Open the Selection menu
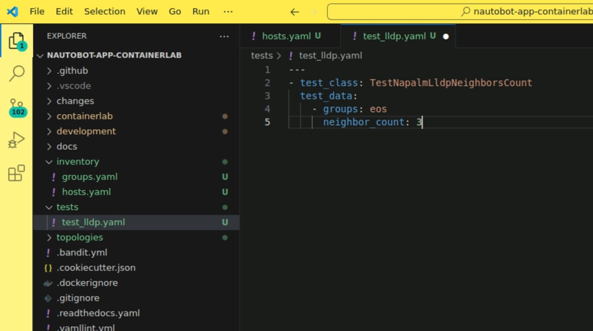The width and height of the screenshot is (593, 331). pyautogui.click(x=104, y=12)
